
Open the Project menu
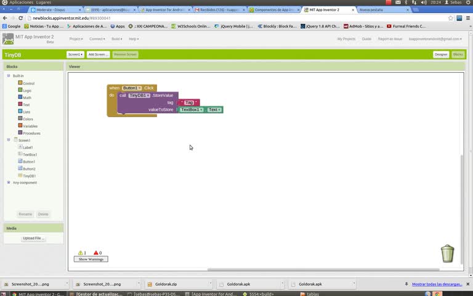click(x=76, y=39)
